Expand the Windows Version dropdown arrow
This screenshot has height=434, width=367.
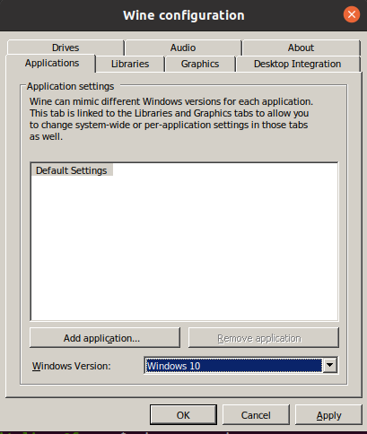point(330,365)
